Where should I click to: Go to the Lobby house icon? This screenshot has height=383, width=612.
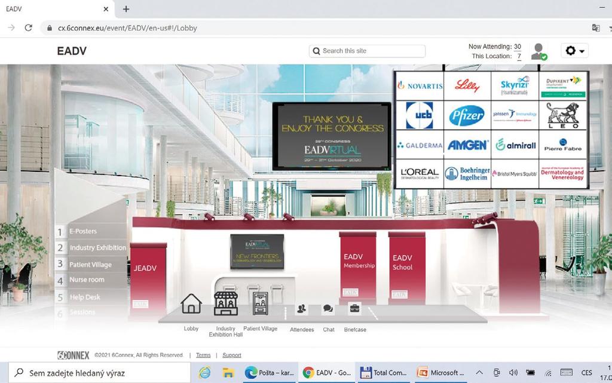coord(191,304)
